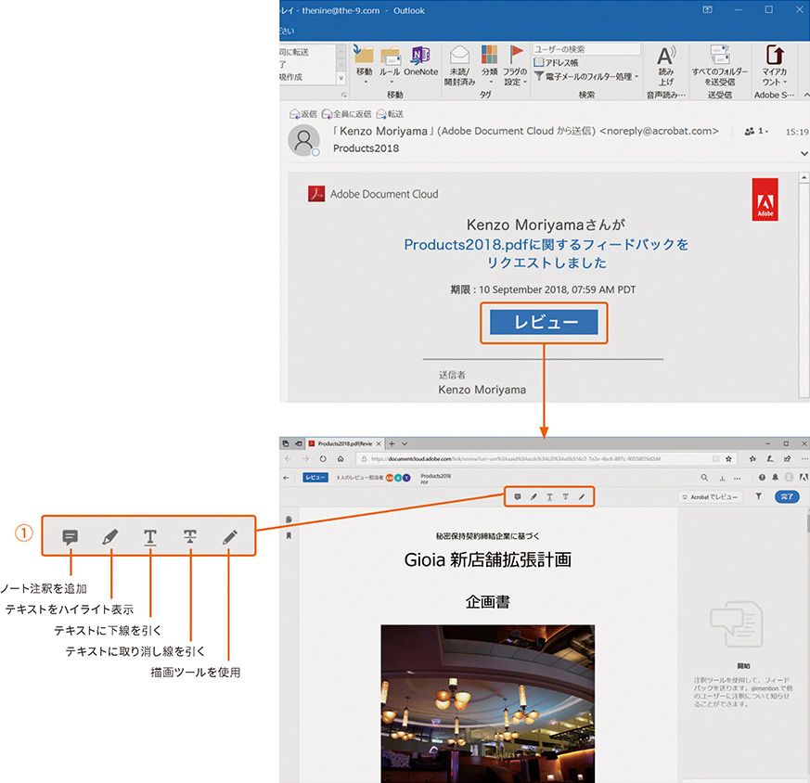Viewport: 810px width, 783px height.
Task: Open the ルール (Rules) menu icon
Action: tap(391, 55)
